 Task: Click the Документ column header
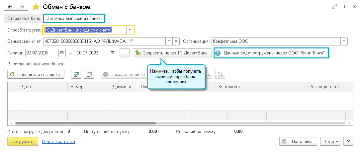pyautogui.click(x=124, y=87)
